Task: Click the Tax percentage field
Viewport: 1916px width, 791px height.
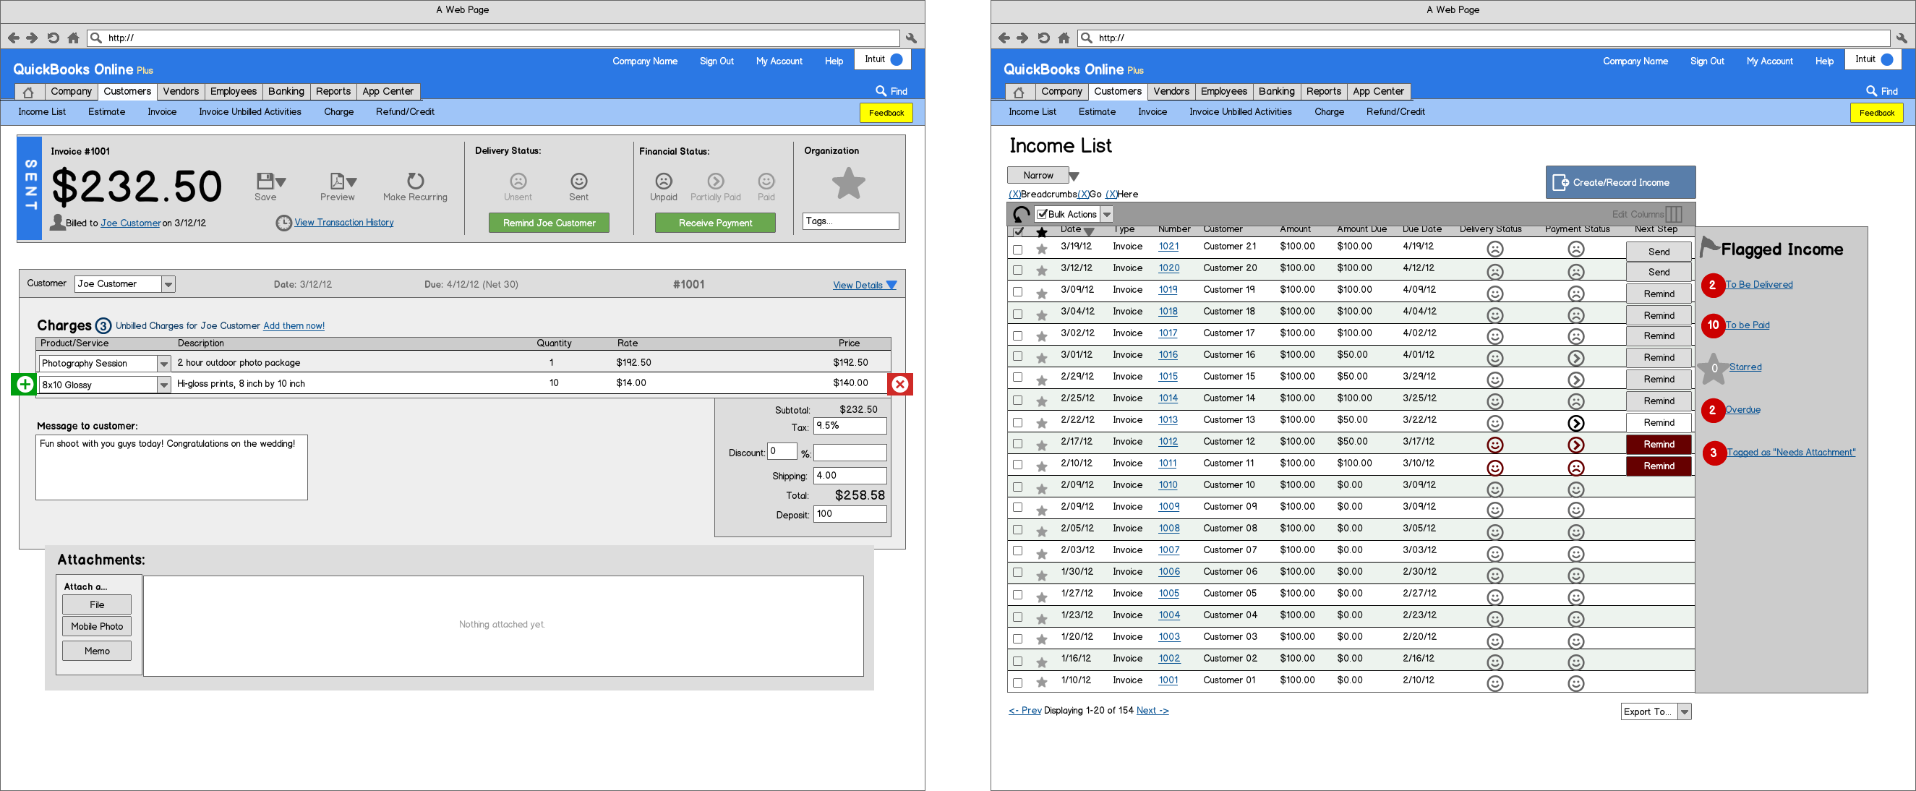Action: click(x=850, y=426)
